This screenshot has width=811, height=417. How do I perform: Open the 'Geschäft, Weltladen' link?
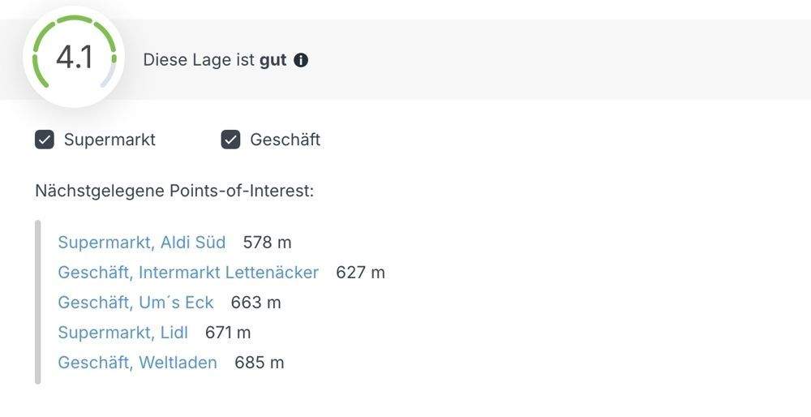pos(137,363)
